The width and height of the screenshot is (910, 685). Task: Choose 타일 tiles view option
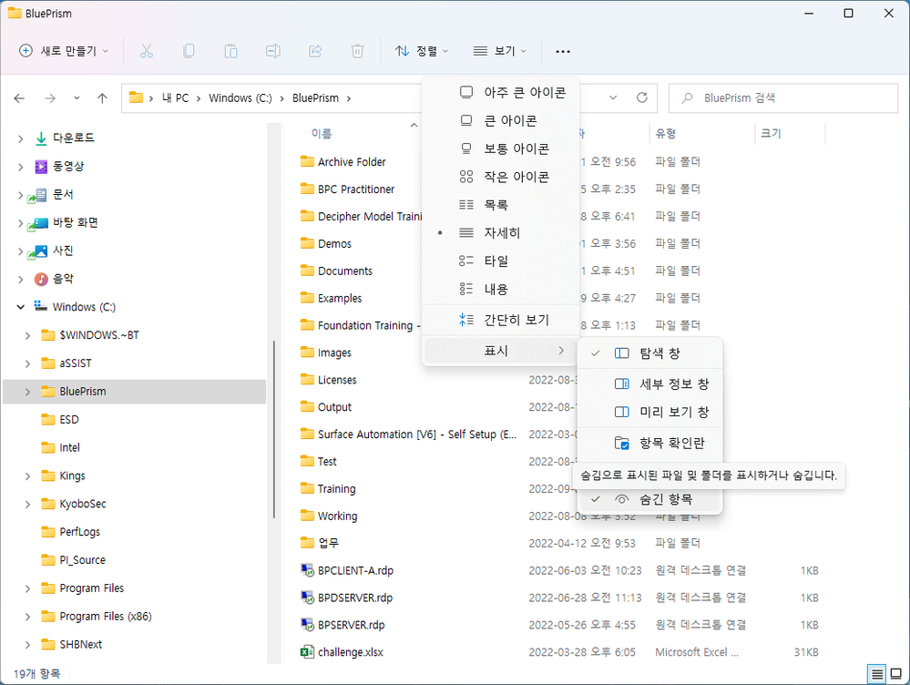(500, 261)
